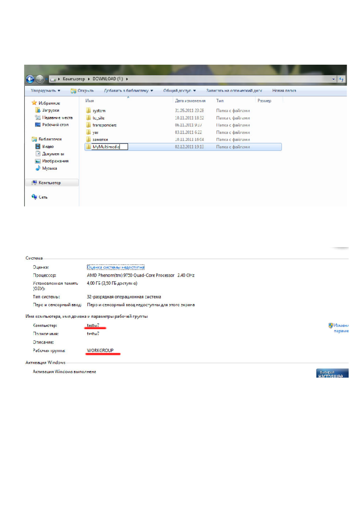Click the Refresh button next to address bar
The width and height of the screenshot is (356, 510).
click(341, 79)
